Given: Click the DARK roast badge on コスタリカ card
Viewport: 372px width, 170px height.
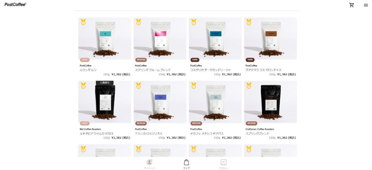Looking at the screenshot, I should 195,60.
